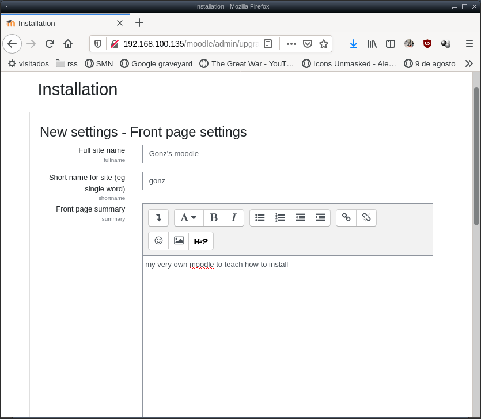Open the 9 de agosto bookmark
This screenshot has height=419, width=481.
[430, 63]
